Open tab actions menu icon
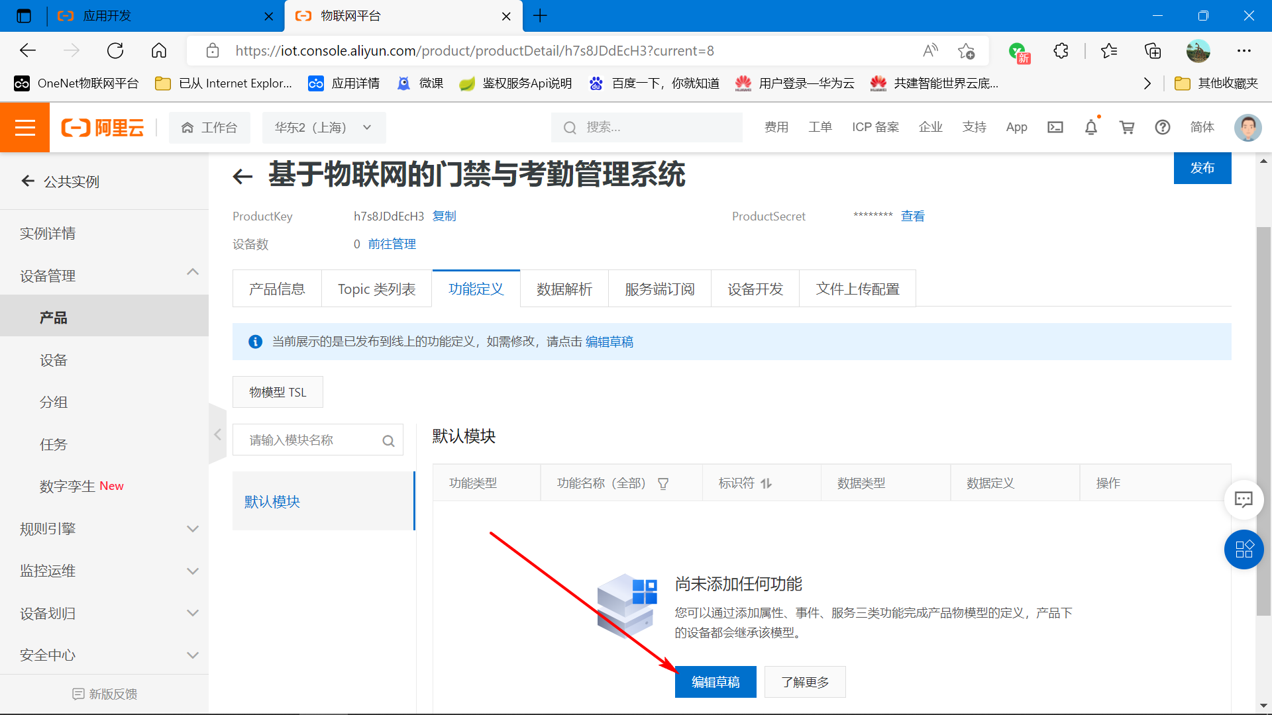Viewport: 1272px width, 715px height. point(24,16)
